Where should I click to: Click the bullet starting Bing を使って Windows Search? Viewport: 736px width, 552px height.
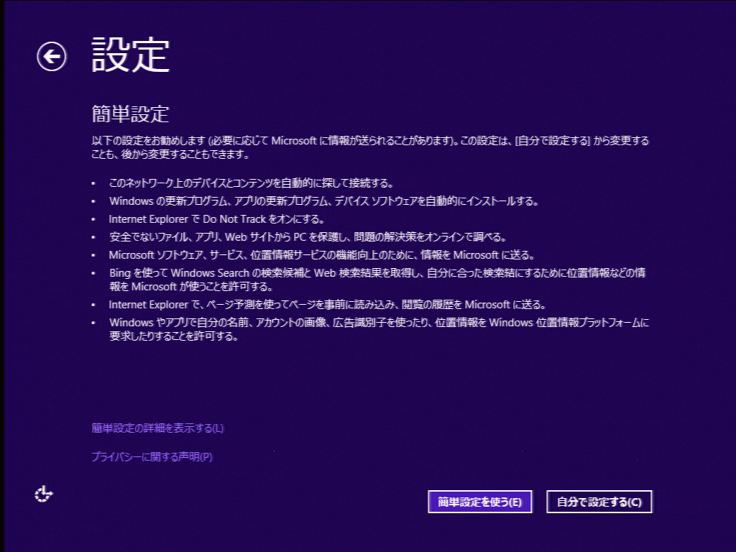tap(377, 280)
